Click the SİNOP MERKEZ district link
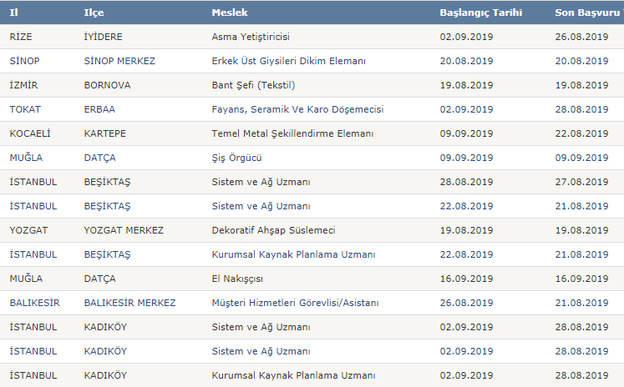 click(119, 61)
